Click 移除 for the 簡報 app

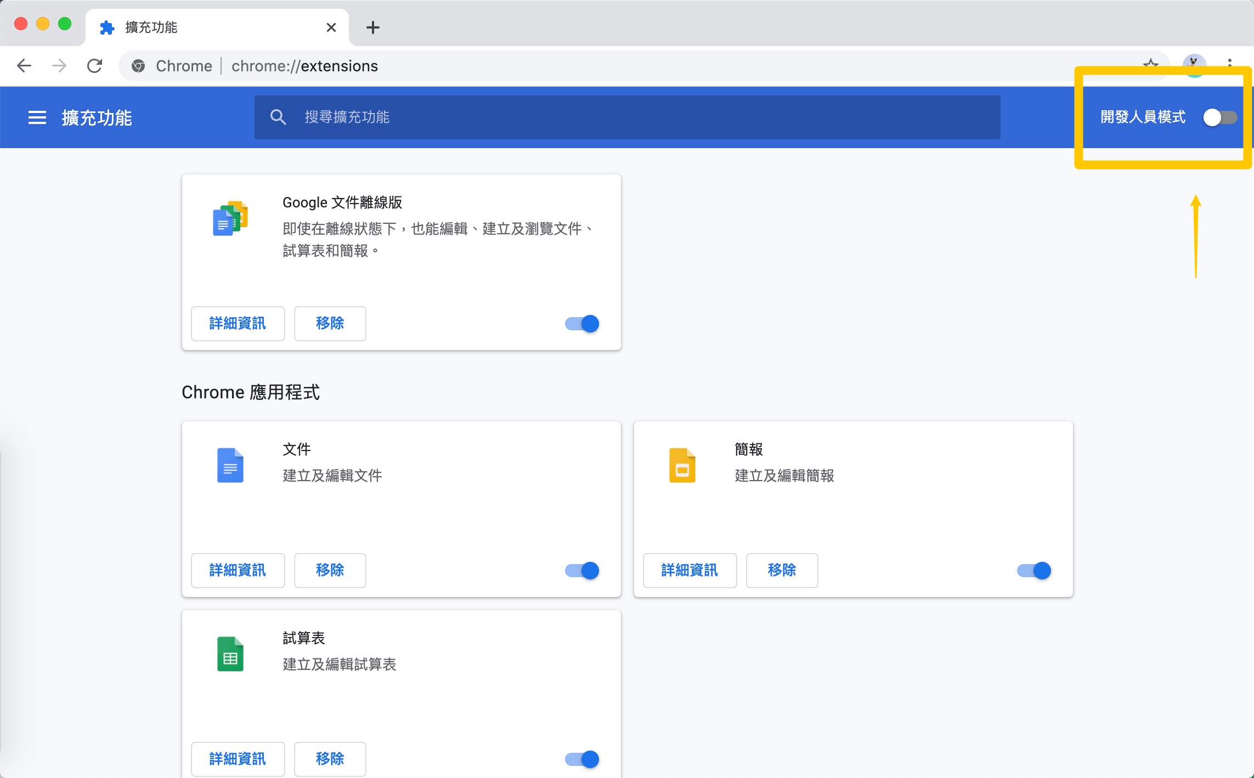pyautogui.click(x=782, y=571)
